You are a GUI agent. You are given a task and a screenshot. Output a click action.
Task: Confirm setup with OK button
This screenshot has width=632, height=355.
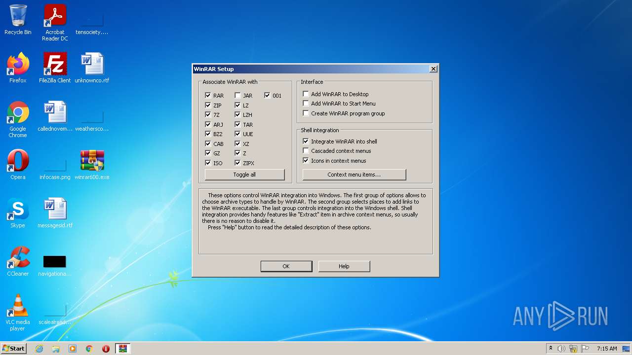click(x=286, y=266)
